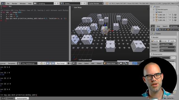Select the Render Layers properties tab icon
The height and width of the screenshot is (100, 179).
(x=160, y=30)
